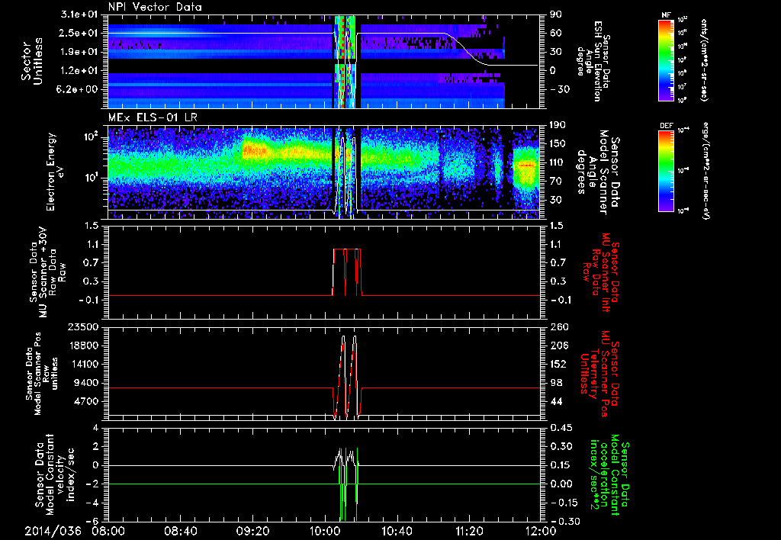Click the "110" scanner angle tick
The image size is (781, 540).
pos(558,162)
